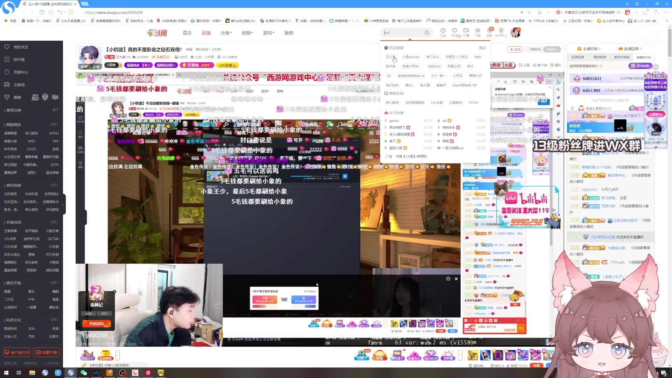
Task: Expand 常用分类 via 展开 link
Action: click(x=55, y=110)
